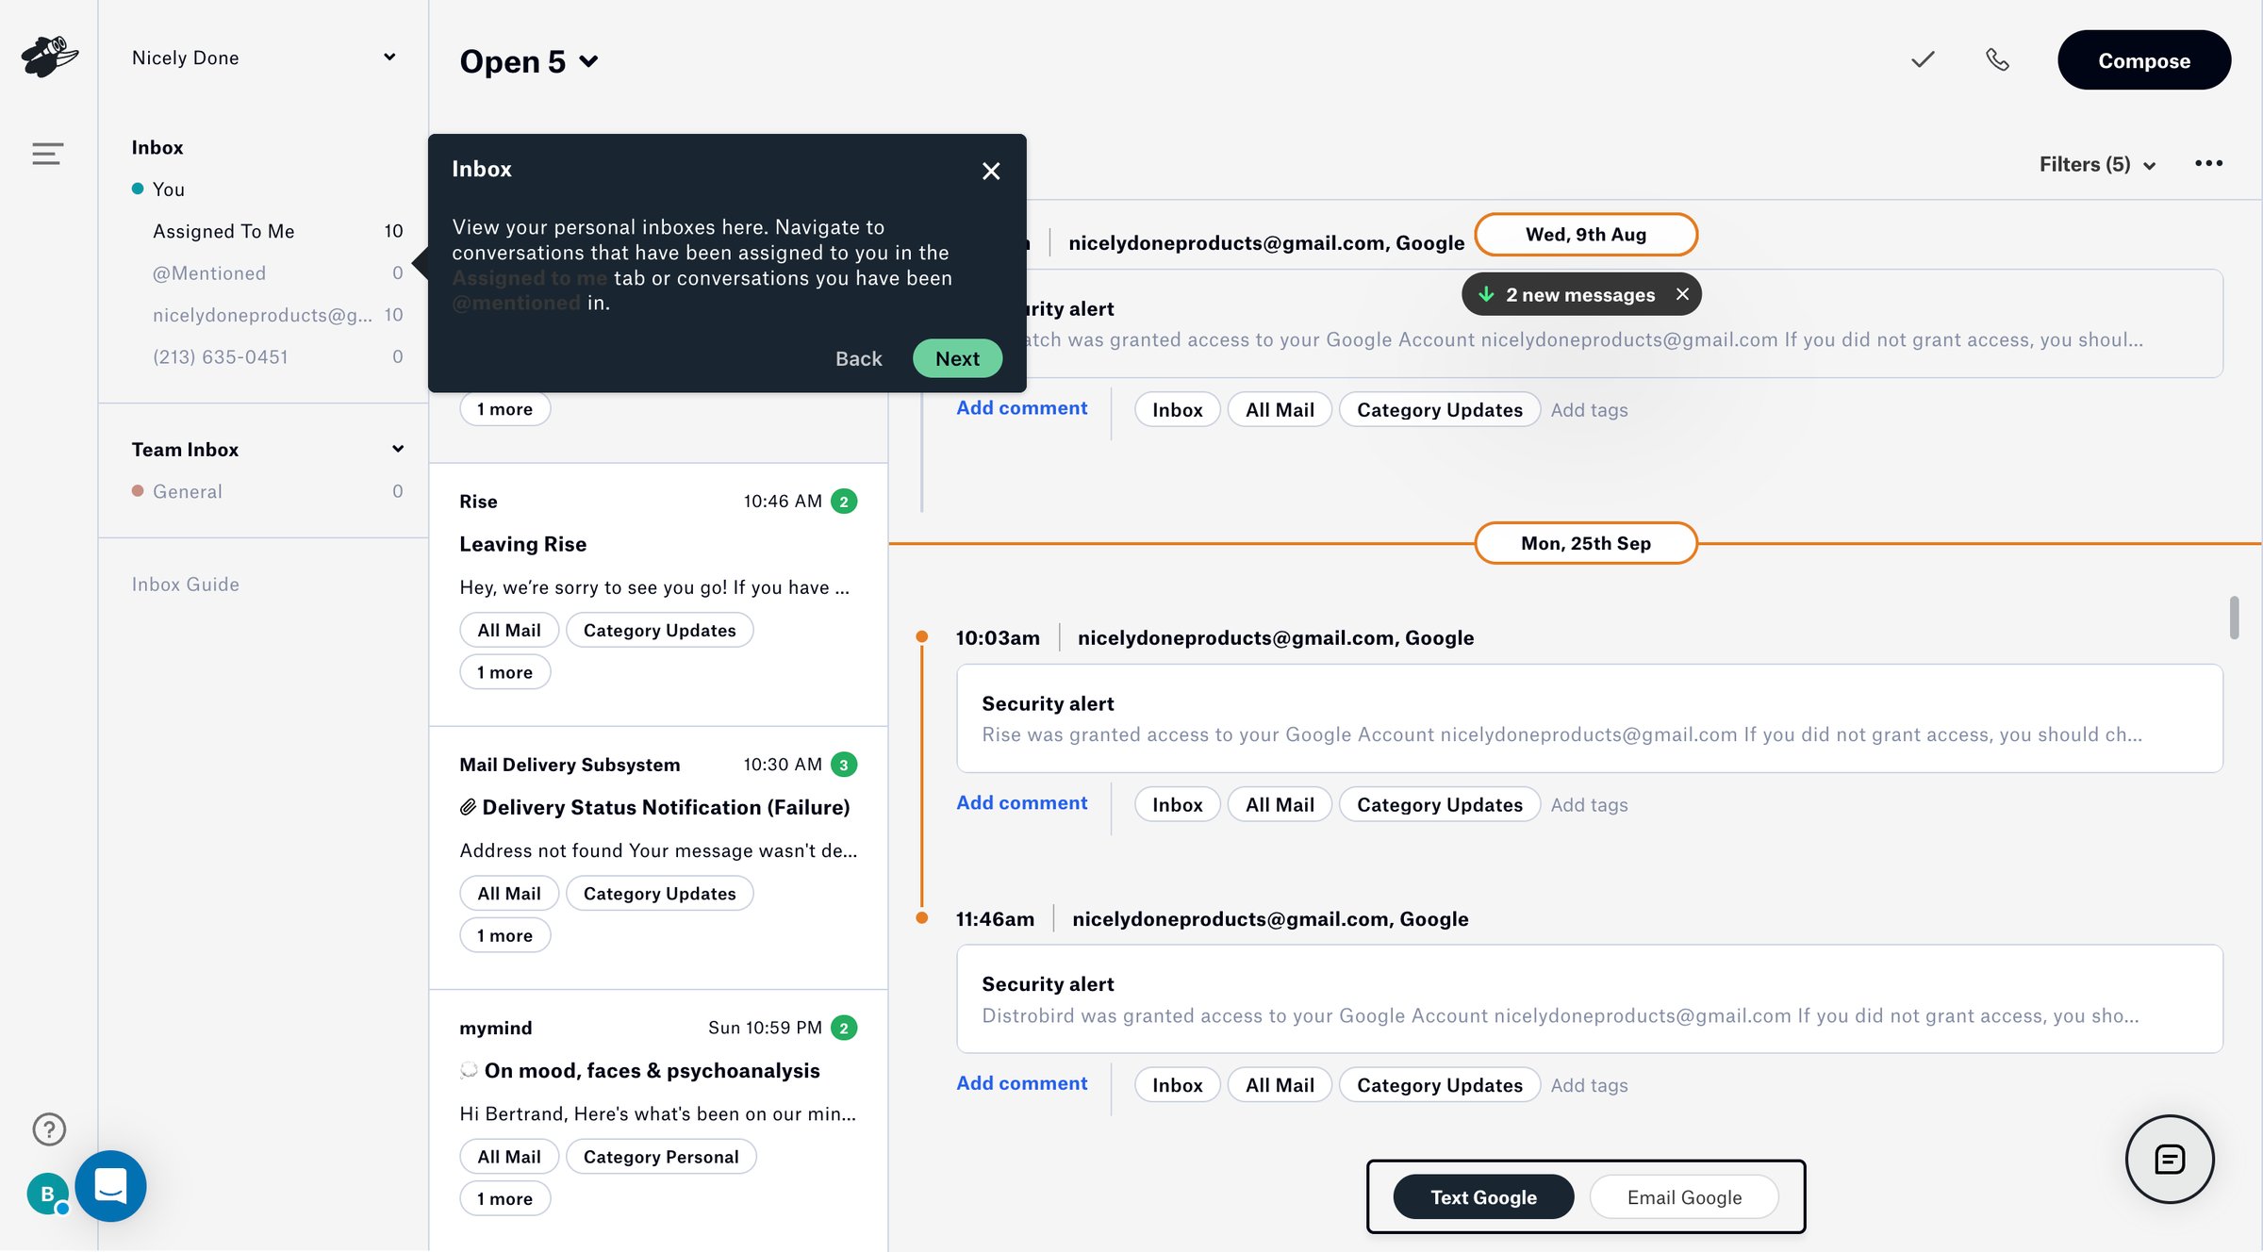Add comment on 10:03am message
Image resolution: width=2263 pixels, height=1252 pixels.
(x=1021, y=803)
